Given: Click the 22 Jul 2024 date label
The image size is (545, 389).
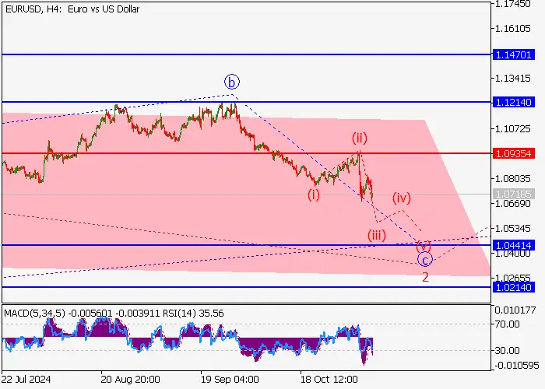Looking at the screenshot, I should click(26, 379).
